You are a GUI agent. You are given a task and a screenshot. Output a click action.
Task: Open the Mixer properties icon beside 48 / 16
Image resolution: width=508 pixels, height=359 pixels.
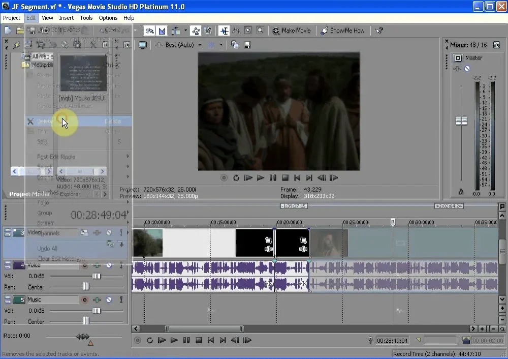pyautogui.click(x=496, y=45)
